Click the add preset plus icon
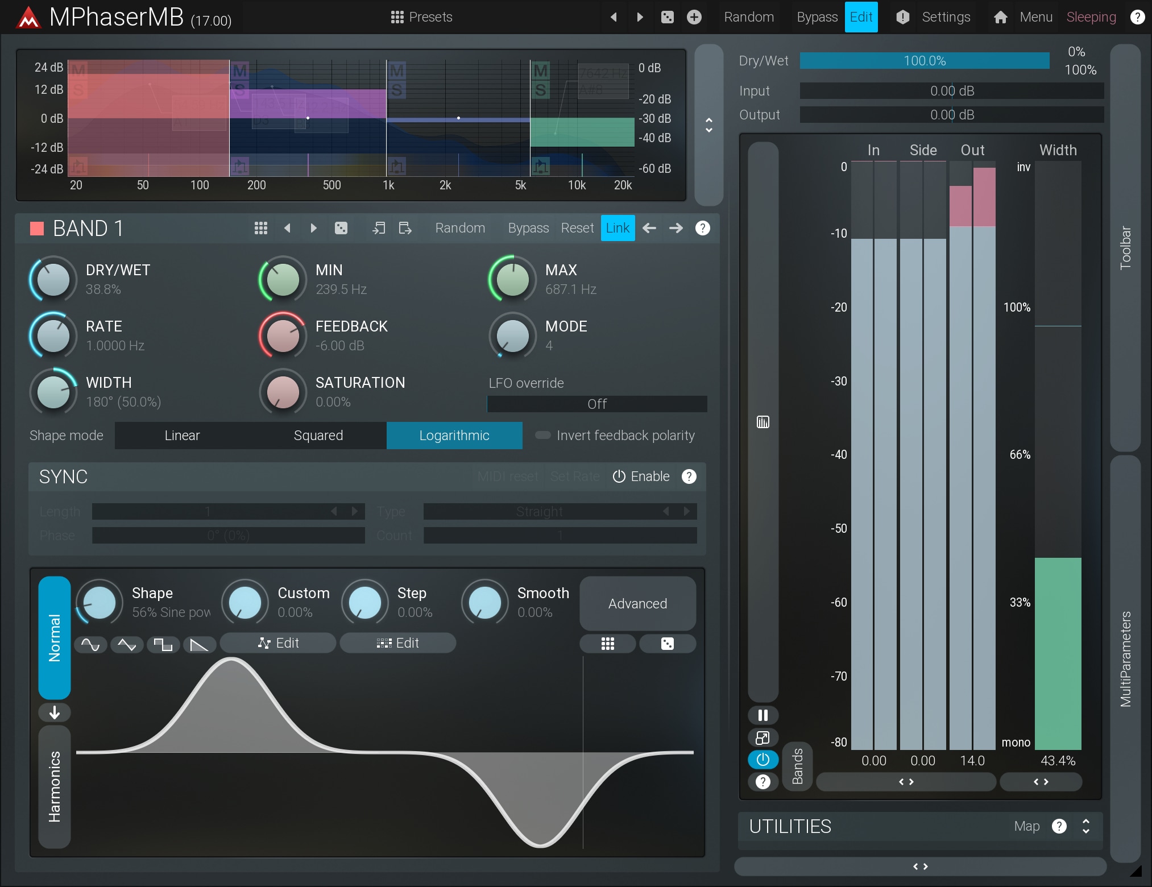 [x=694, y=17]
